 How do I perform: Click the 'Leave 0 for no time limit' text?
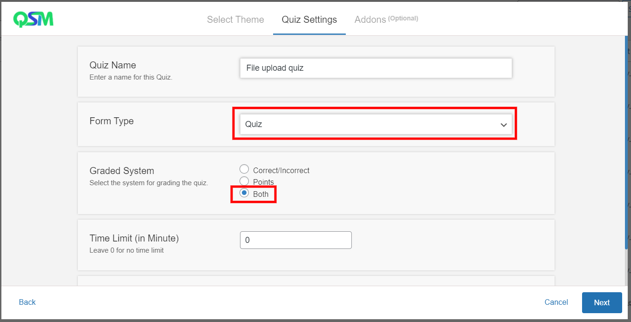pos(126,250)
